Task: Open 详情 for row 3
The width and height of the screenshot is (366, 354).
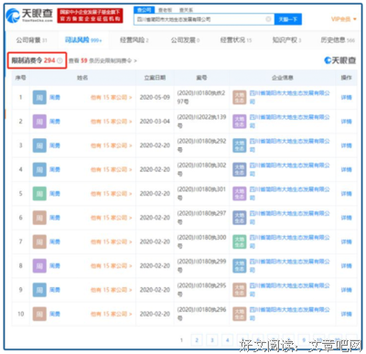Action: pos(346,145)
